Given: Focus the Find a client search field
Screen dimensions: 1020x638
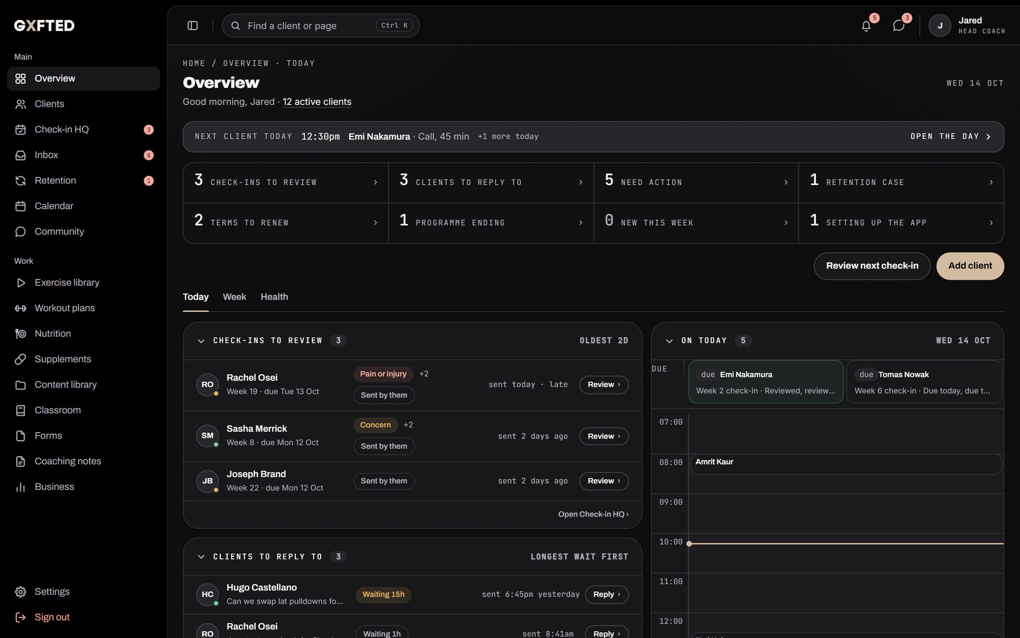Looking at the screenshot, I should point(321,26).
